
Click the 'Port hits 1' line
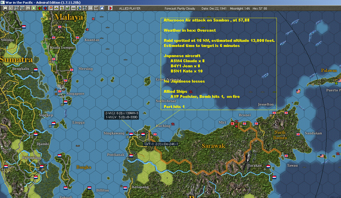click(174, 107)
